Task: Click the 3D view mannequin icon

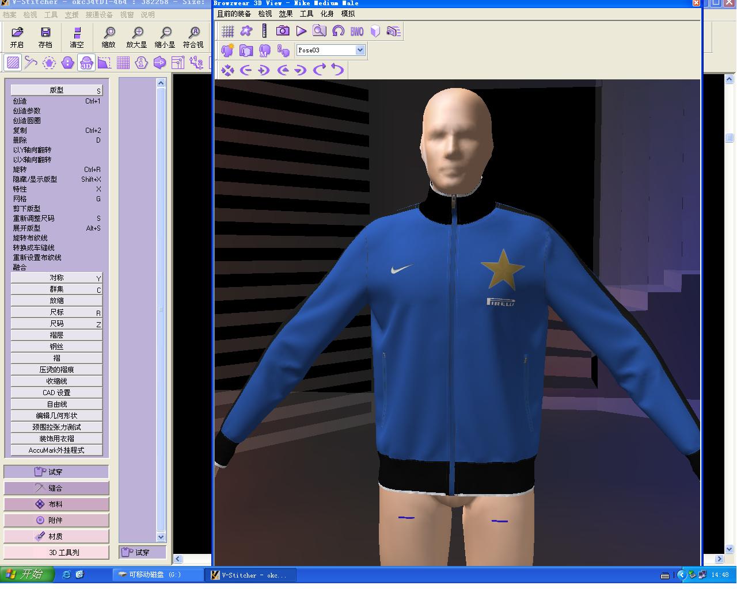Action: click(86, 62)
